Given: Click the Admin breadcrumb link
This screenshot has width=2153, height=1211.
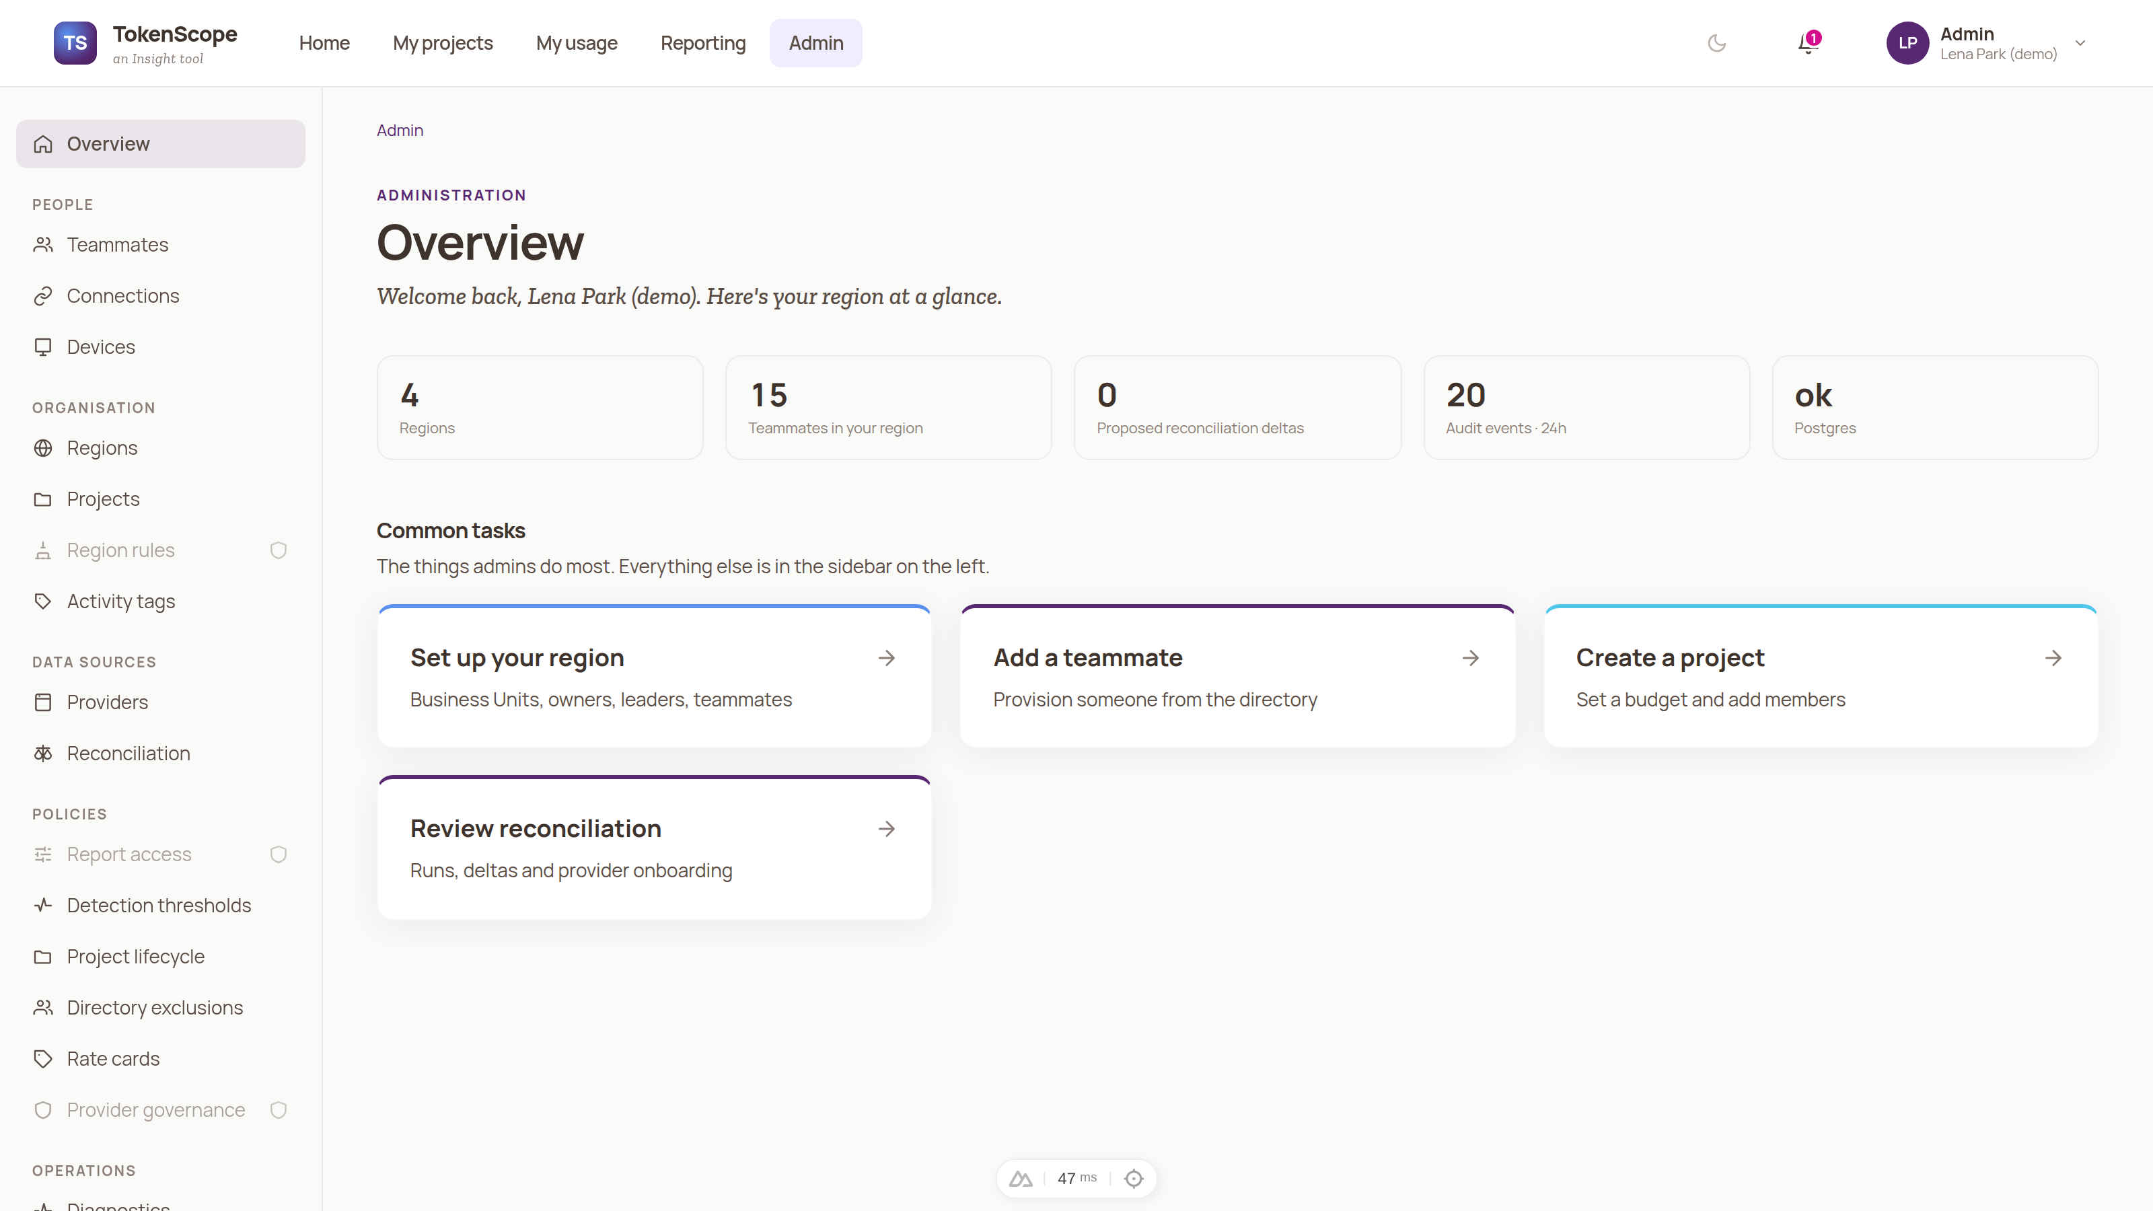Looking at the screenshot, I should click(400, 131).
